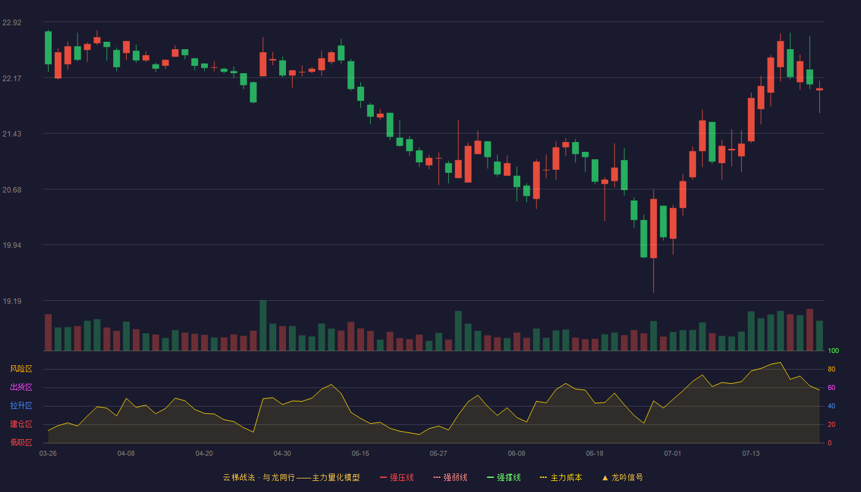Viewport: 861px width, 492px height.
Task: Click the 100 indicator scale label
Action: [833, 351]
